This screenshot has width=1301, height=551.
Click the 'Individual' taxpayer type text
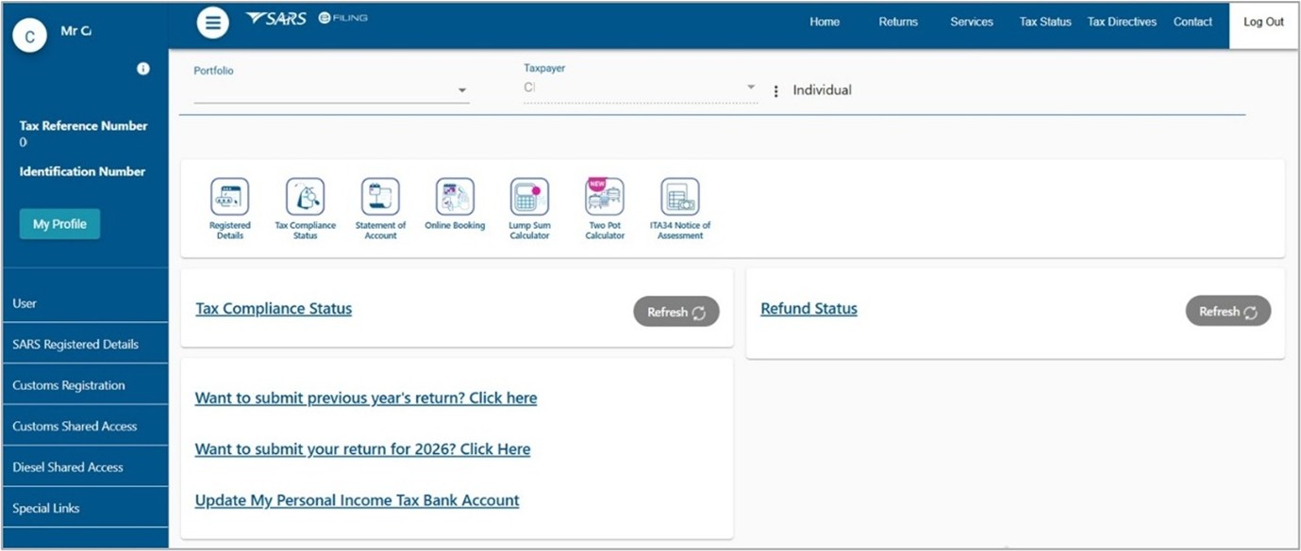822,90
